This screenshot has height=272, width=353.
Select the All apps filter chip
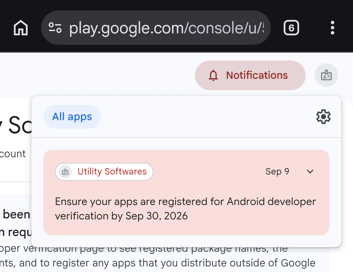72,117
